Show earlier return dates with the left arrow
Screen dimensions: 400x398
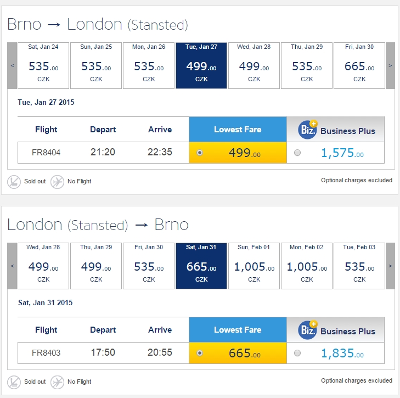[12, 266]
